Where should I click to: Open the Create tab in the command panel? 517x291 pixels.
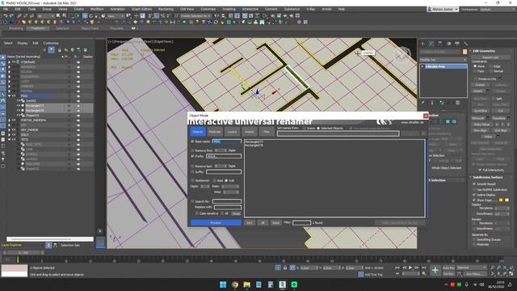click(x=423, y=43)
